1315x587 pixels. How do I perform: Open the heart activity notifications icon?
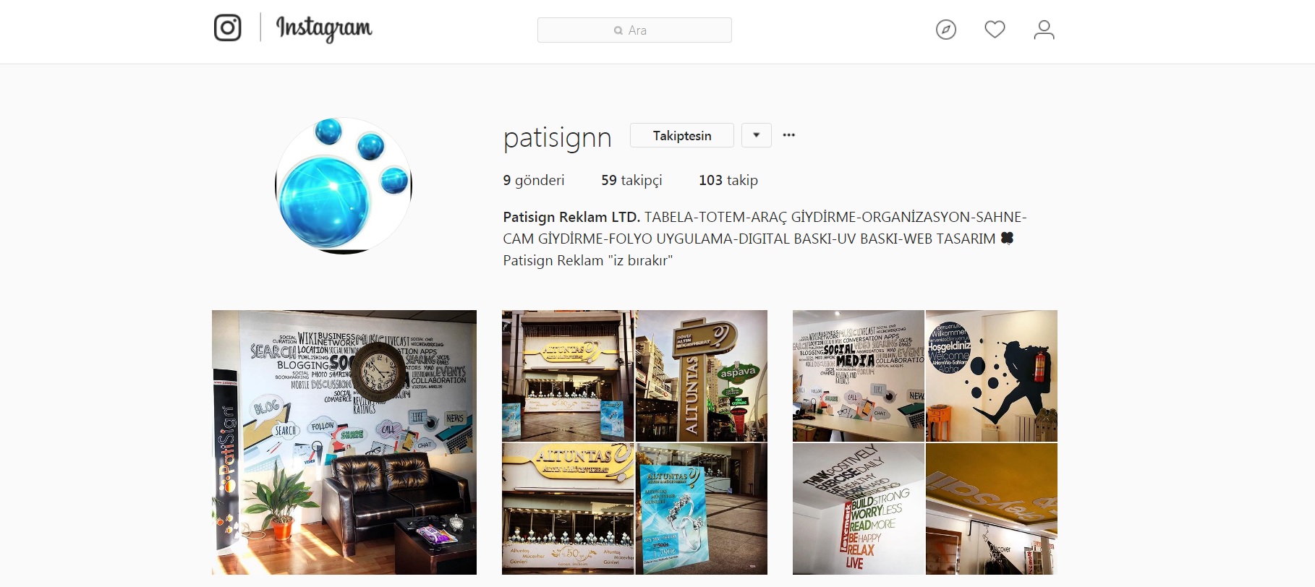995,30
